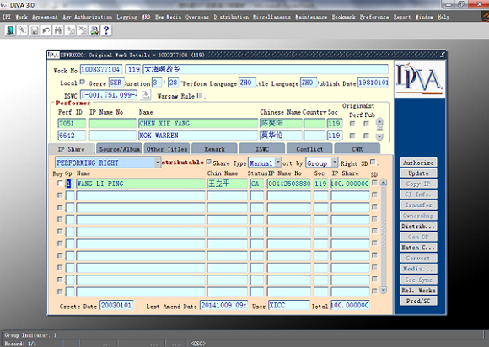Toggle the Warsaw Rule checkbox
This screenshot has width=489, height=347.
(x=200, y=95)
